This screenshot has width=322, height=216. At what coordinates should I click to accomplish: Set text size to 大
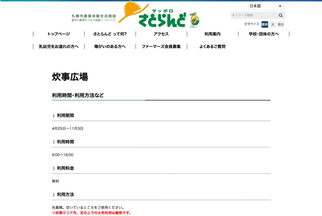tap(273, 25)
